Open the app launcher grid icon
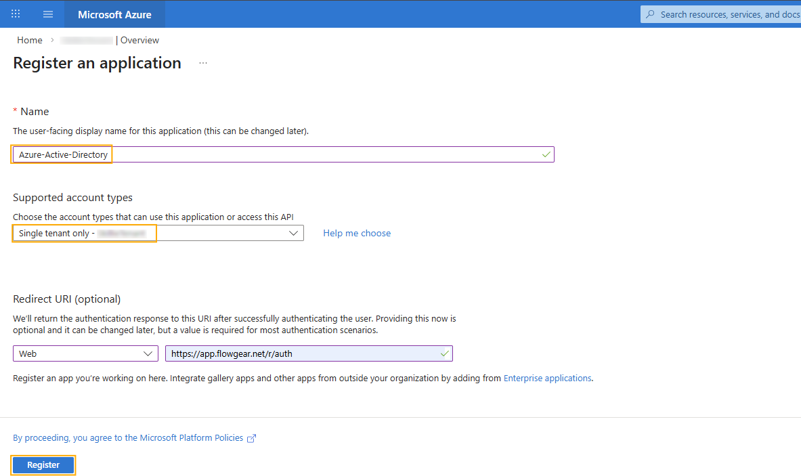The image size is (801, 476). click(x=16, y=14)
